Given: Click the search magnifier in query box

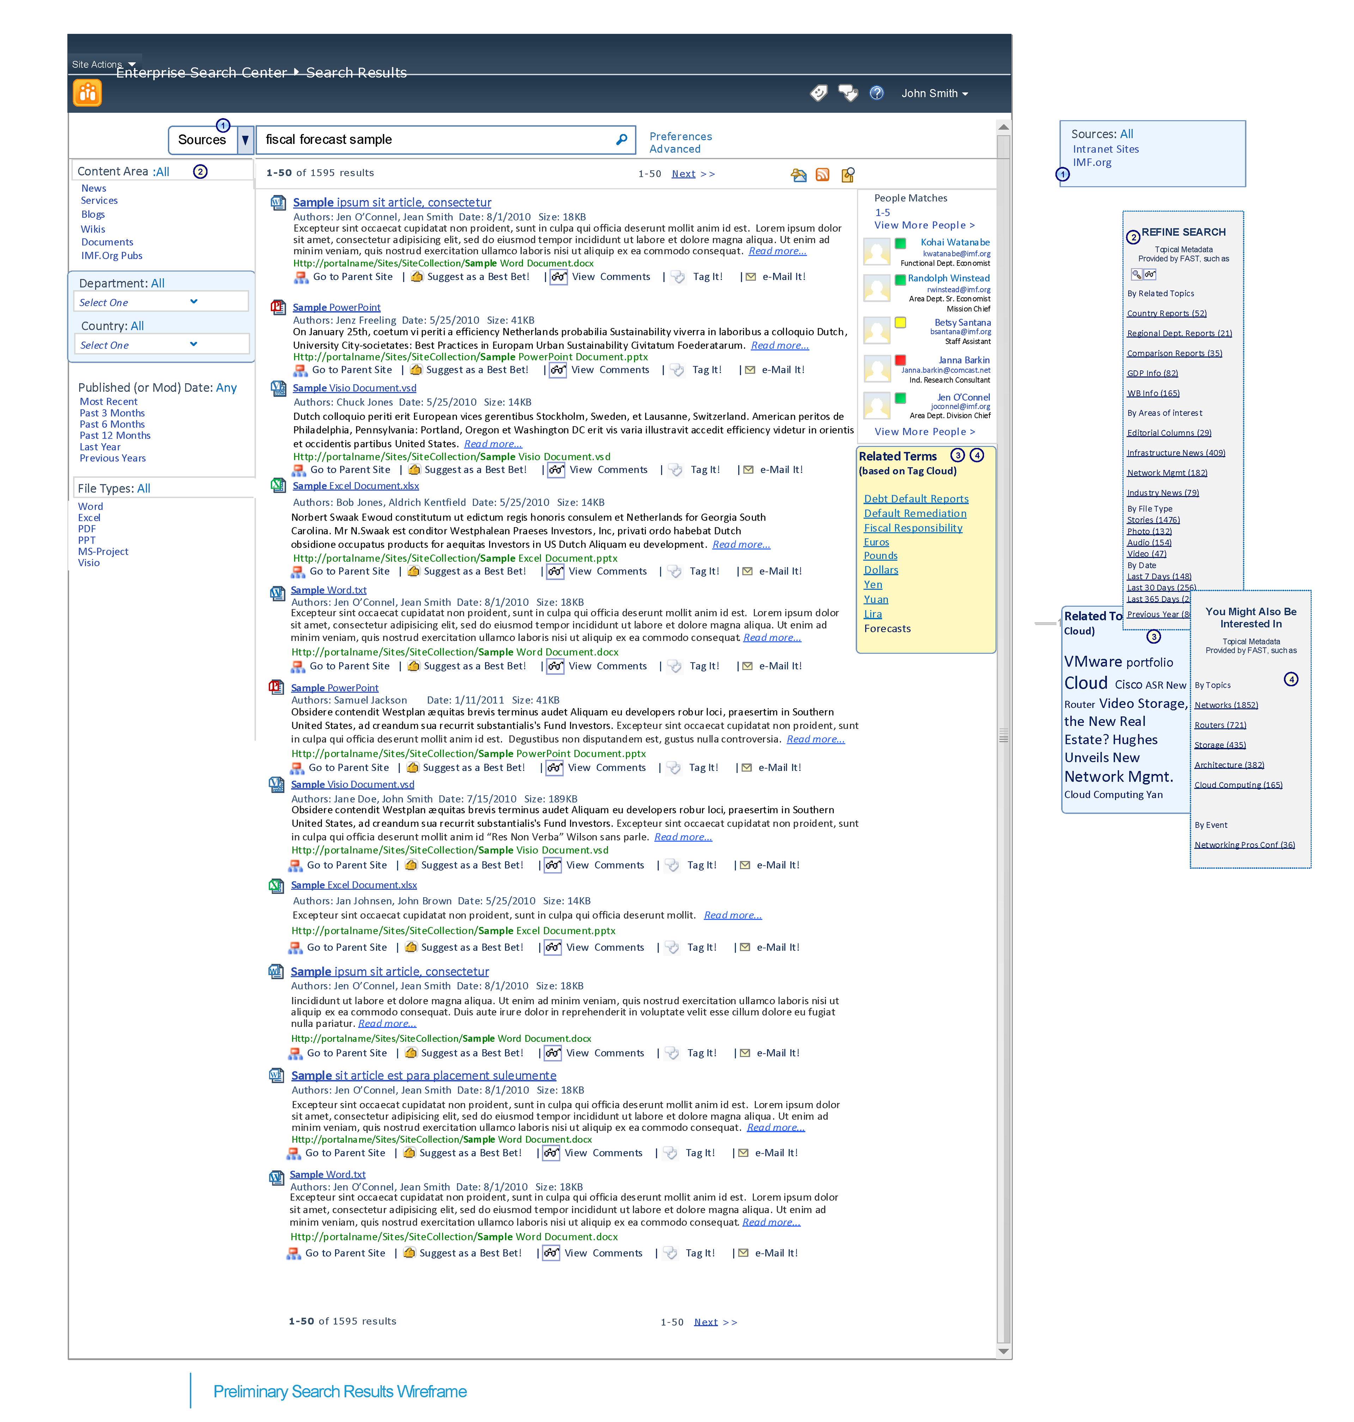Looking at the screenshot, I should 621,140.
